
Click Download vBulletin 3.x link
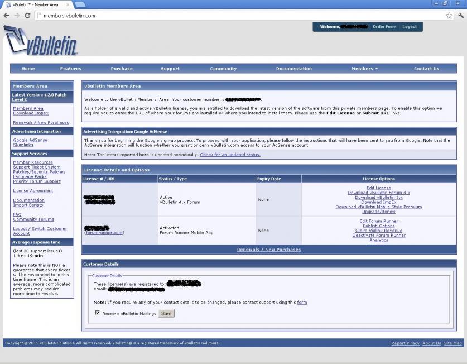pos(378,198)
